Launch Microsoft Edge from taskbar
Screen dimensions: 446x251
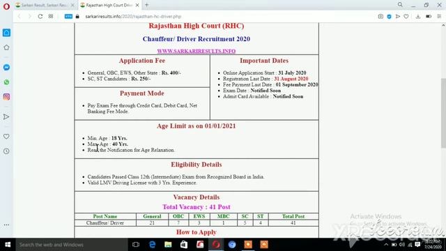[152, 245]
